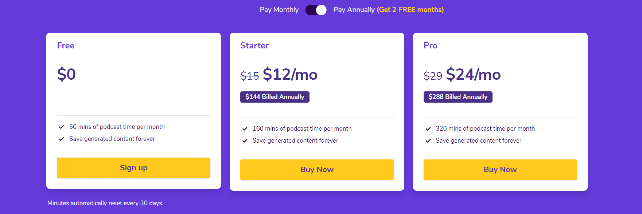Click the Sign up button on Free plan

[133, 168]
